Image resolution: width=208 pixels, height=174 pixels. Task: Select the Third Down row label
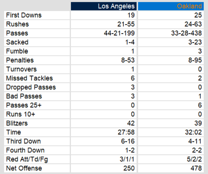[x=23, y=141]
